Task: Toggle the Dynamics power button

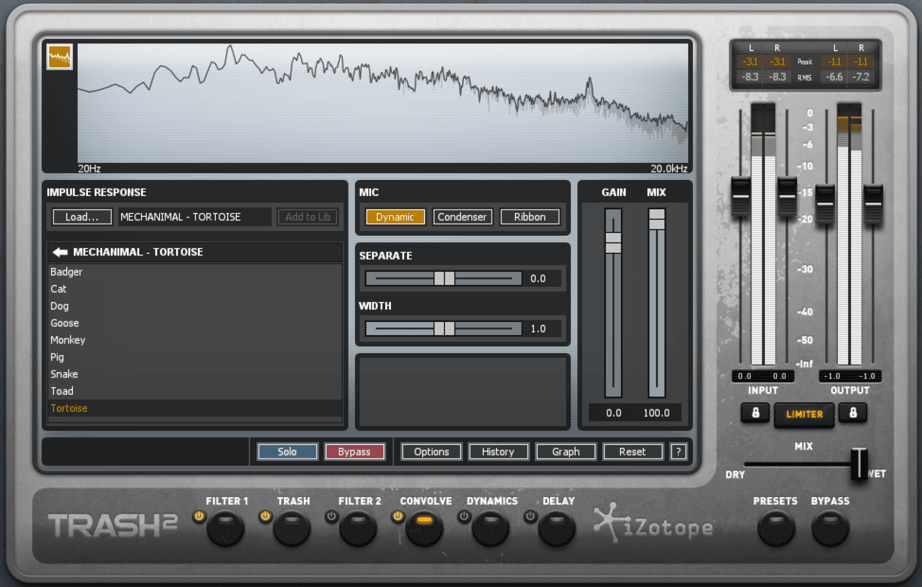Action: pyautogui.click(x=464, y=516)
